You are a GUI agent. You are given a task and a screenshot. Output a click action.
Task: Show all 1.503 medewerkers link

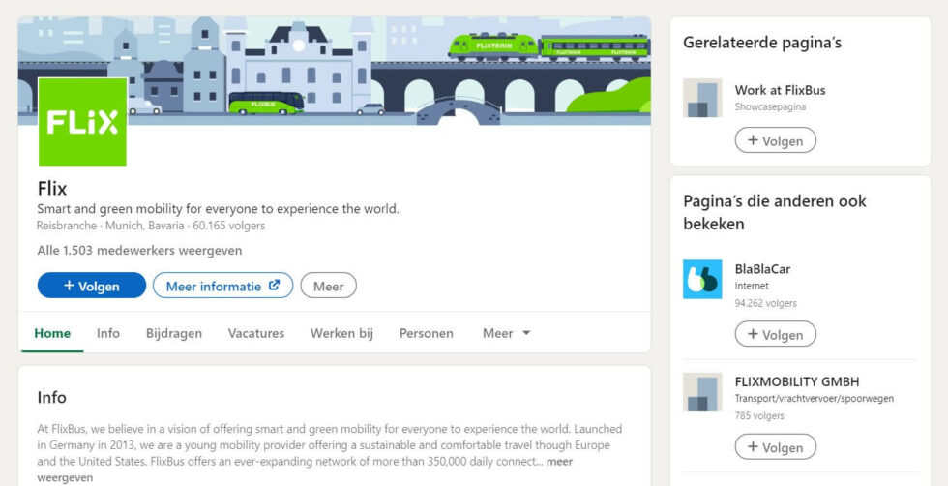[x=139, y=250]
